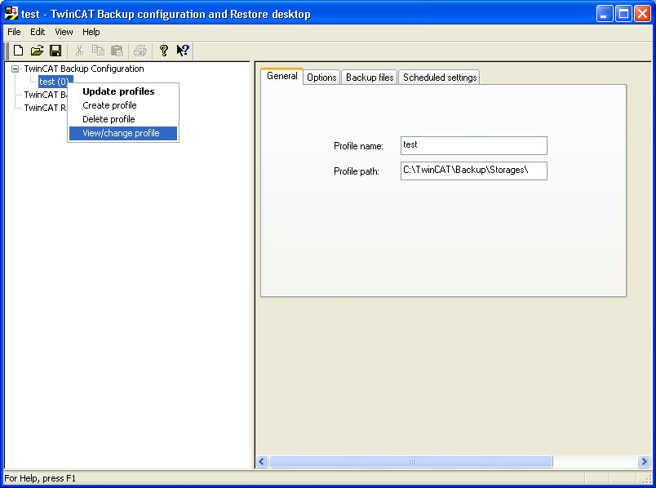
Task: Click the Open folder toolbar icon
Action: coord(38,51)
